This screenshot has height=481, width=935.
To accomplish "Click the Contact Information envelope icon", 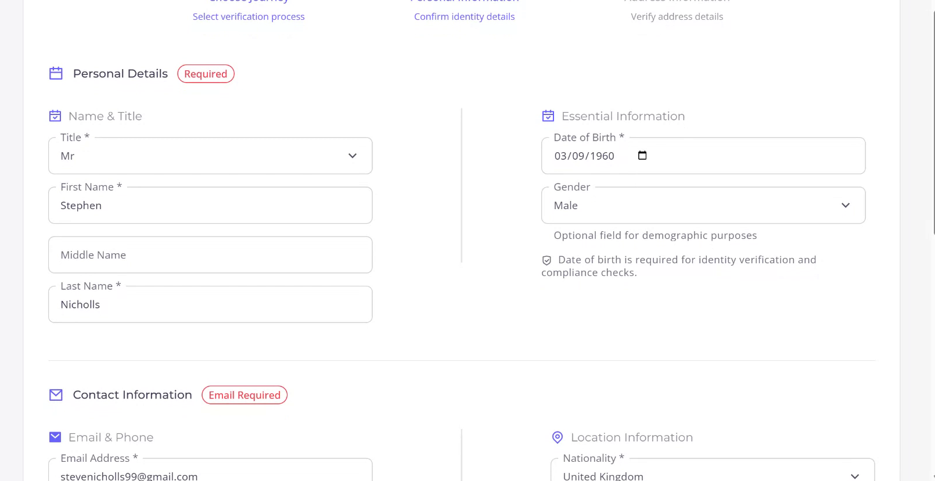I will click(x=56, y=395).
